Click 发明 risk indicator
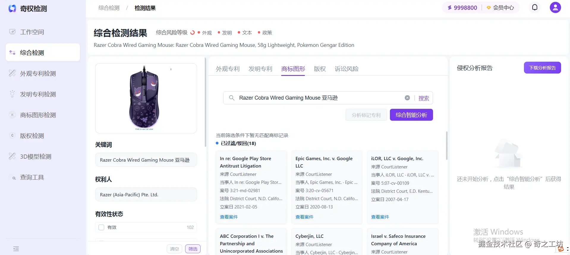This screenshot has height=255, width=570. 225,33
